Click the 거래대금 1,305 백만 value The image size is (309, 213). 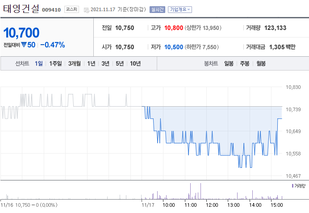(x=282, y=47)
